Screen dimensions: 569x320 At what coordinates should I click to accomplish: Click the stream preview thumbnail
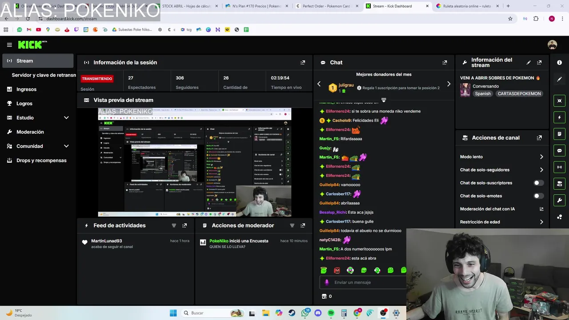pos(195,162)
